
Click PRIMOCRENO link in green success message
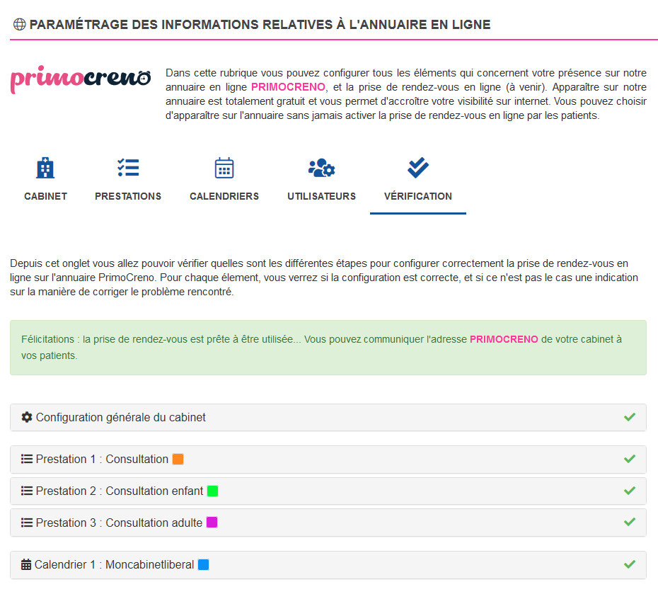pos(504,339)
